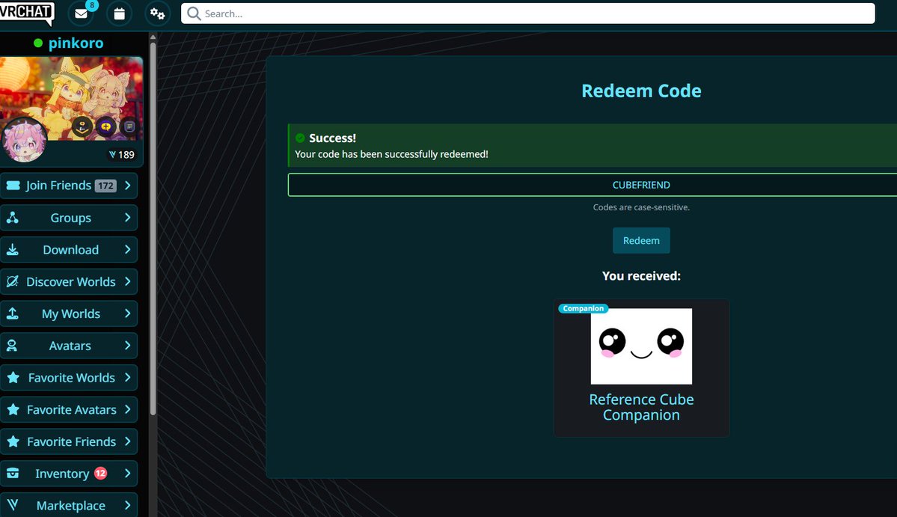Click the Favorite Worlds star icon
Image resolution: width=897 pixels, height=517 pixels.
point(13,377)
